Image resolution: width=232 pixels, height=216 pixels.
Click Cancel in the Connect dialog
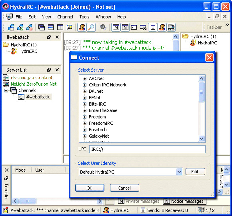pos(124,188)
